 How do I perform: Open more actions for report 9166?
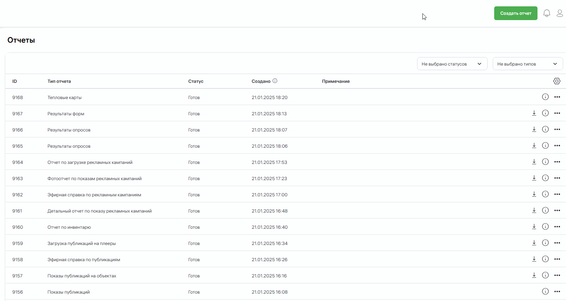click(557, 129)
